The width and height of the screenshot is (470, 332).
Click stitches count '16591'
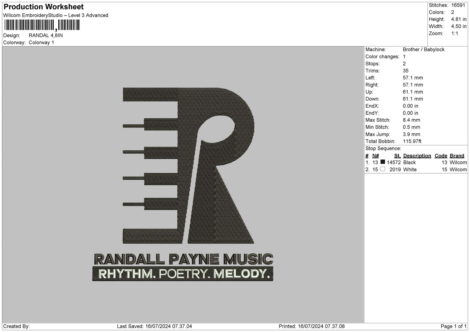click(x=459, y=5)
